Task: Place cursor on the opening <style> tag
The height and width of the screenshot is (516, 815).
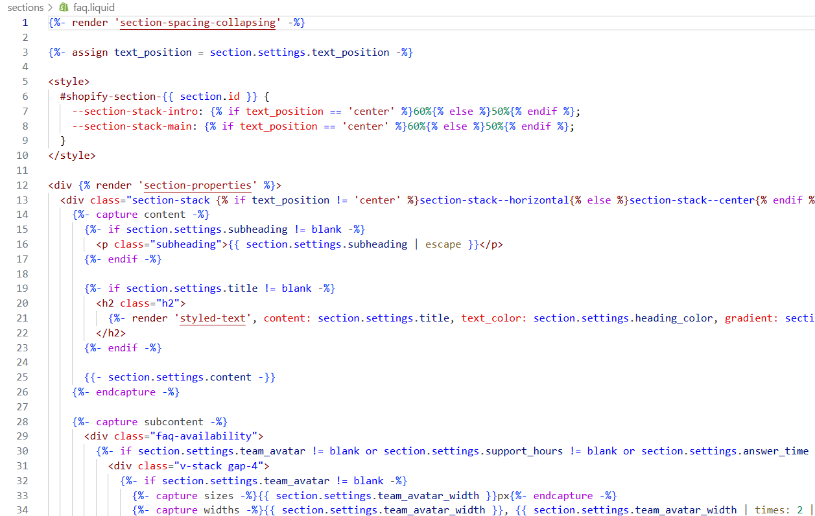Action: click(69, 82)
